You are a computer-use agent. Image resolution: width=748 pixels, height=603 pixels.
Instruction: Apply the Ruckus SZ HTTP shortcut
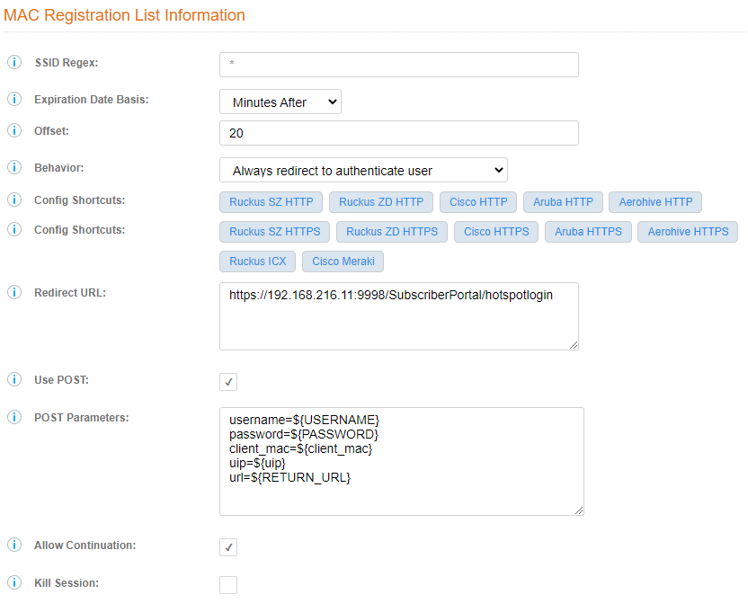pos(271,202)
